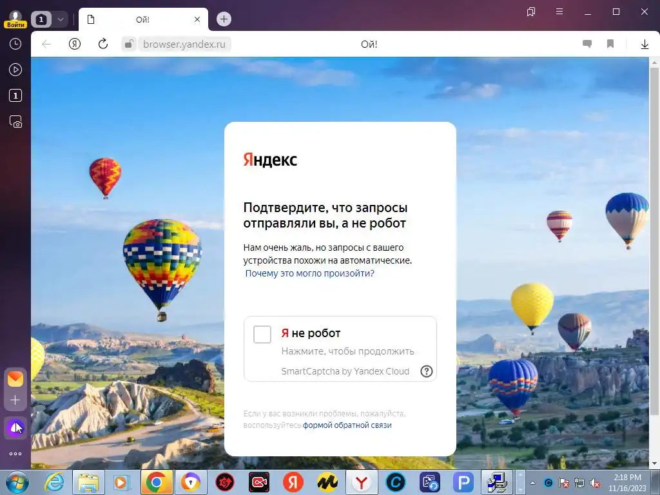Take a screenshot with sidebar camera icon
660x495 pixels.
pyautogui.click(x=15, y=122)
